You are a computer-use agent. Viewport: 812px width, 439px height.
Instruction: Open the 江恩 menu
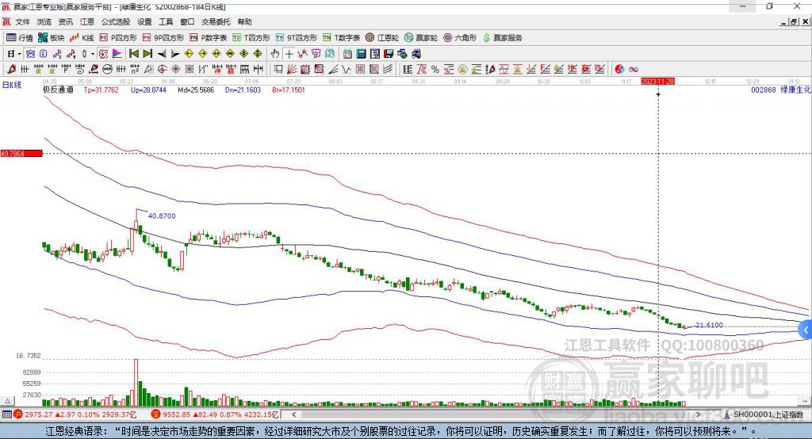click(87, 21)
